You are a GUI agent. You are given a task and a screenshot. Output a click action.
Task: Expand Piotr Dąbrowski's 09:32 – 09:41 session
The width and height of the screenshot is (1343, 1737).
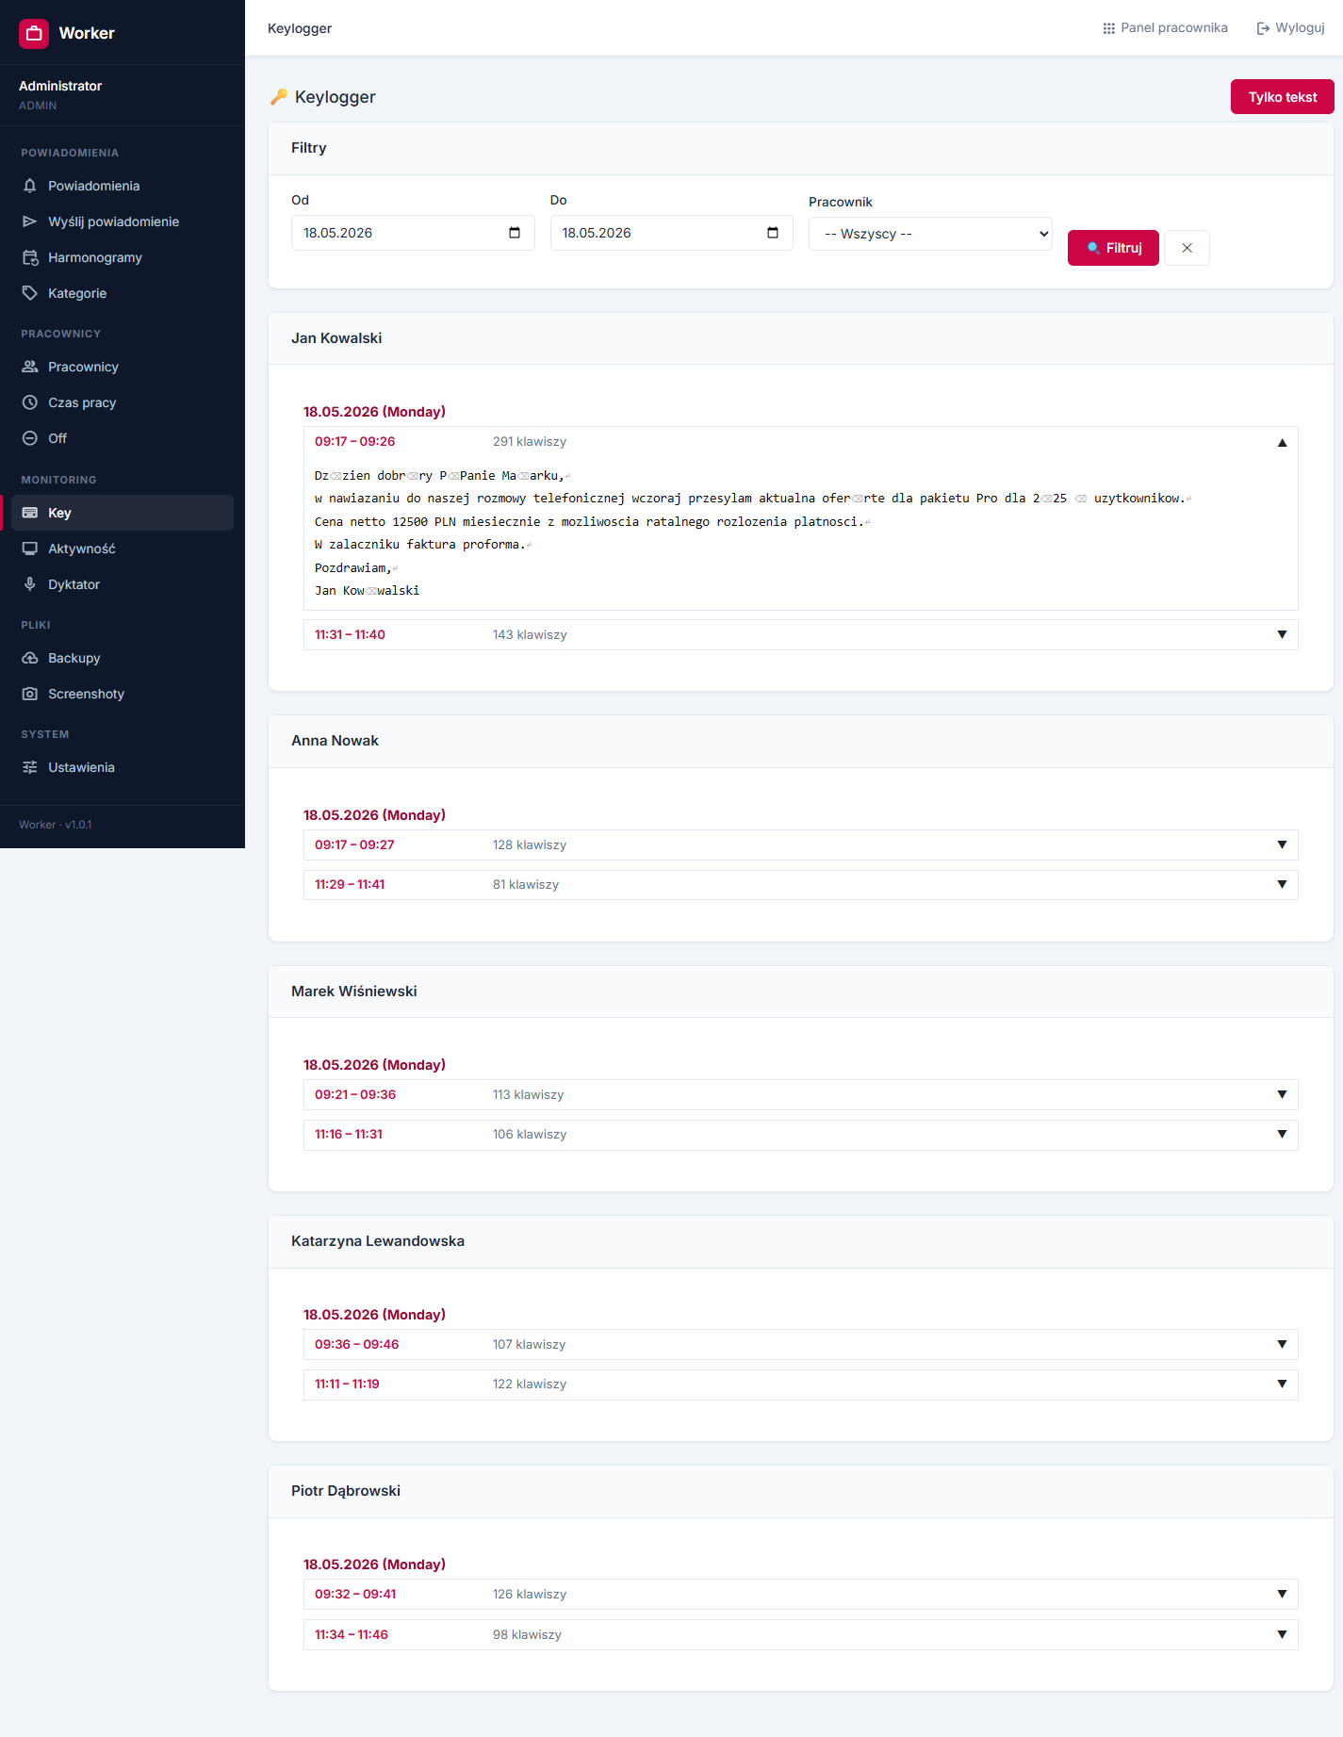coord(800,1595)
